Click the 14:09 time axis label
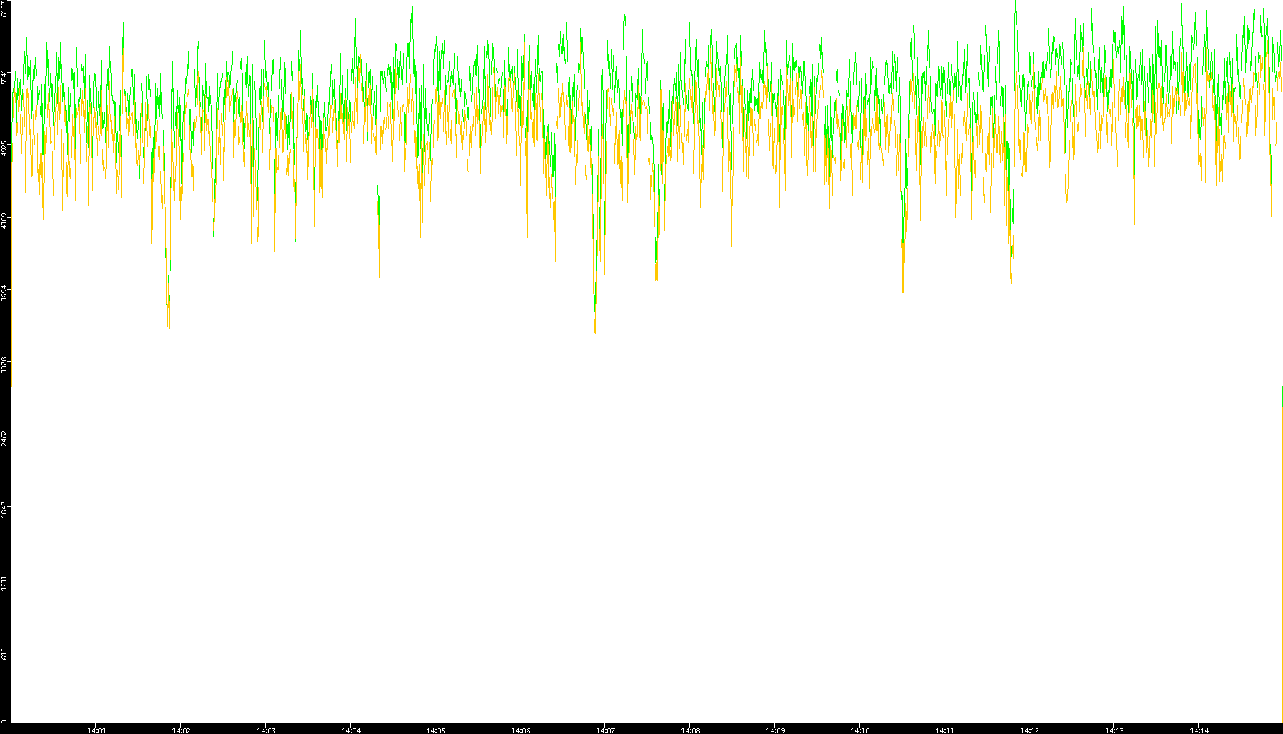This screenshot has height=734, width=1283. (775, 730)
